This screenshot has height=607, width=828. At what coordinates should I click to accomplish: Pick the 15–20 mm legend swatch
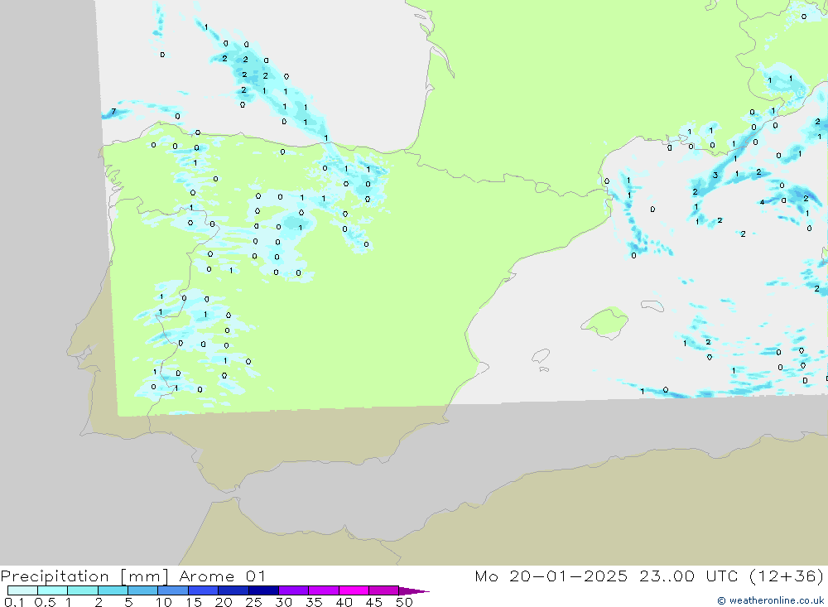[x=204, y=590]
